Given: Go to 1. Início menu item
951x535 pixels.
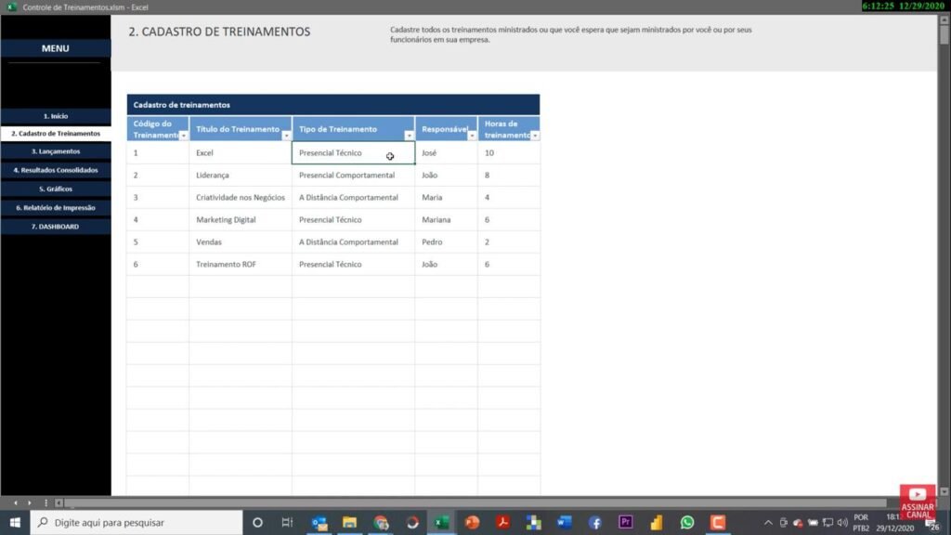Looking at the screenshot, I should pos(56,116).
